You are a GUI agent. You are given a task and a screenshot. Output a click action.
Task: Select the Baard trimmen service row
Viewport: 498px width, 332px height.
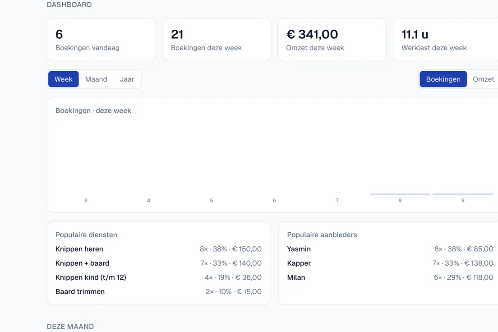coord(158,292)
